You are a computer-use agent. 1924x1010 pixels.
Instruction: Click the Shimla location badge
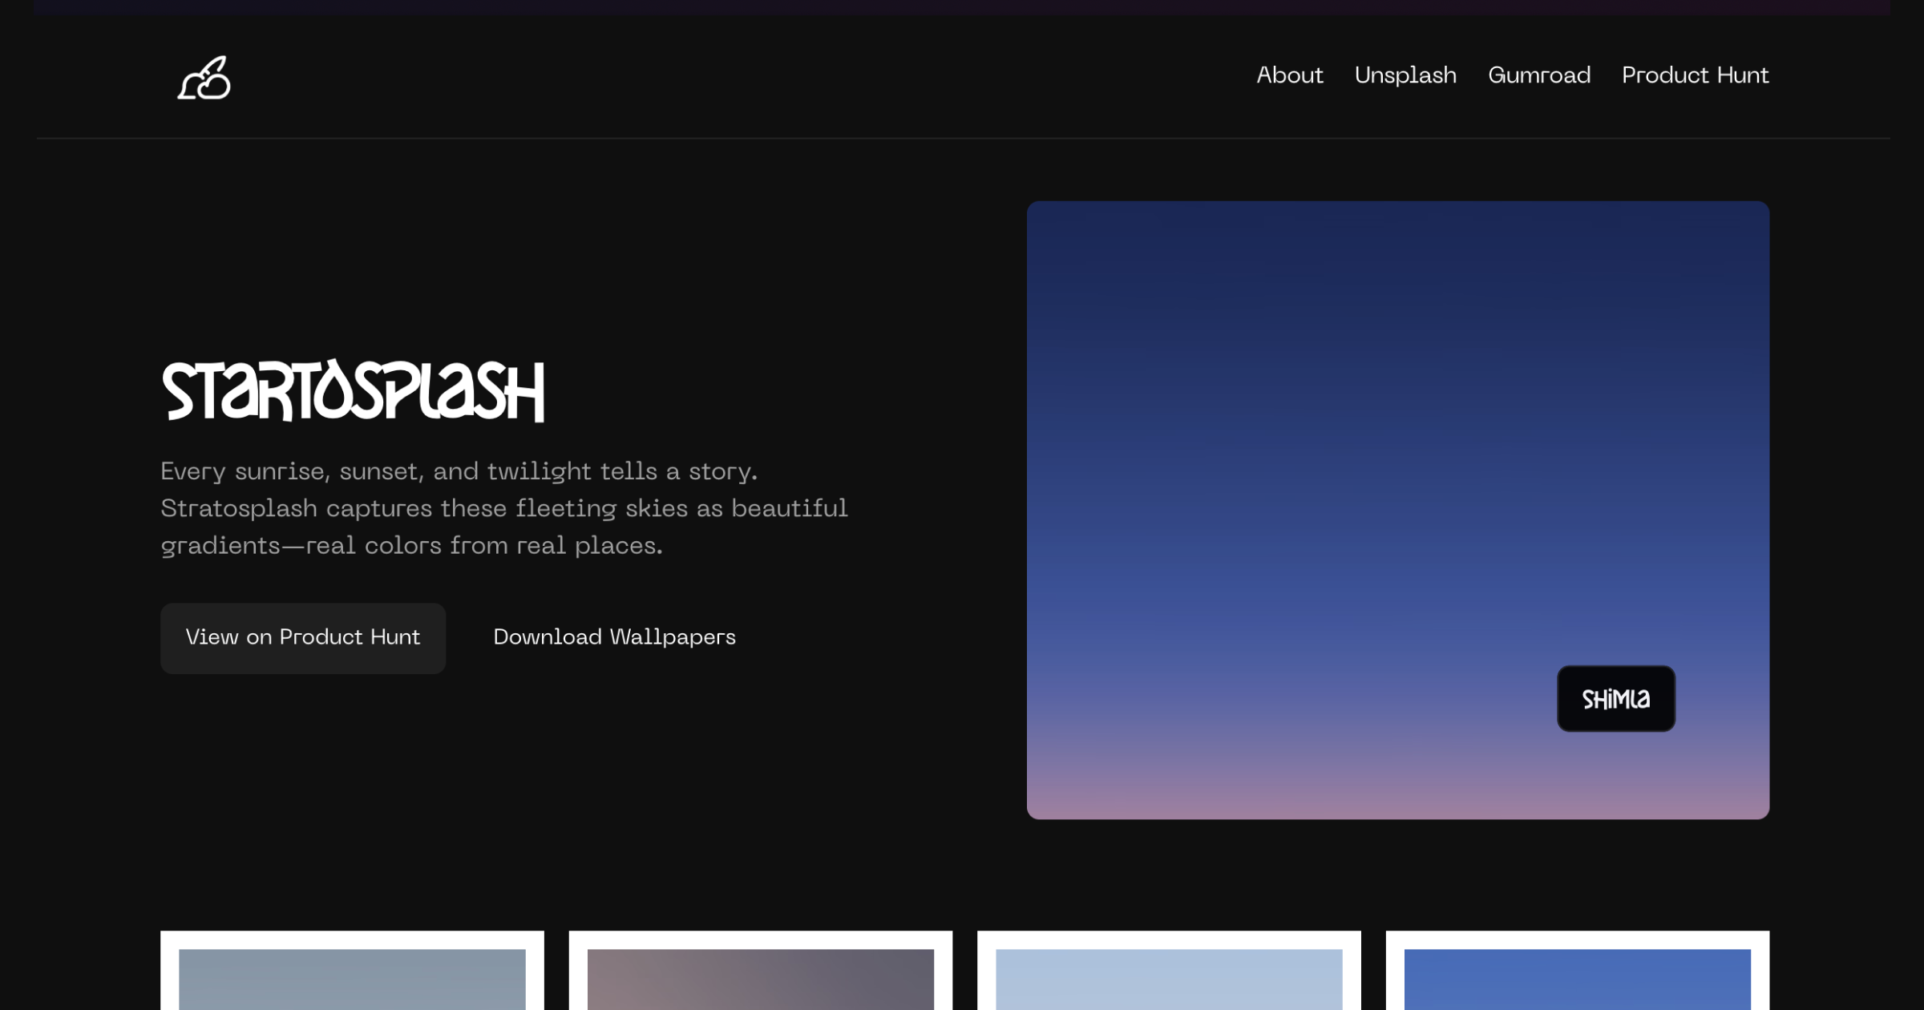coord(1615,699)
